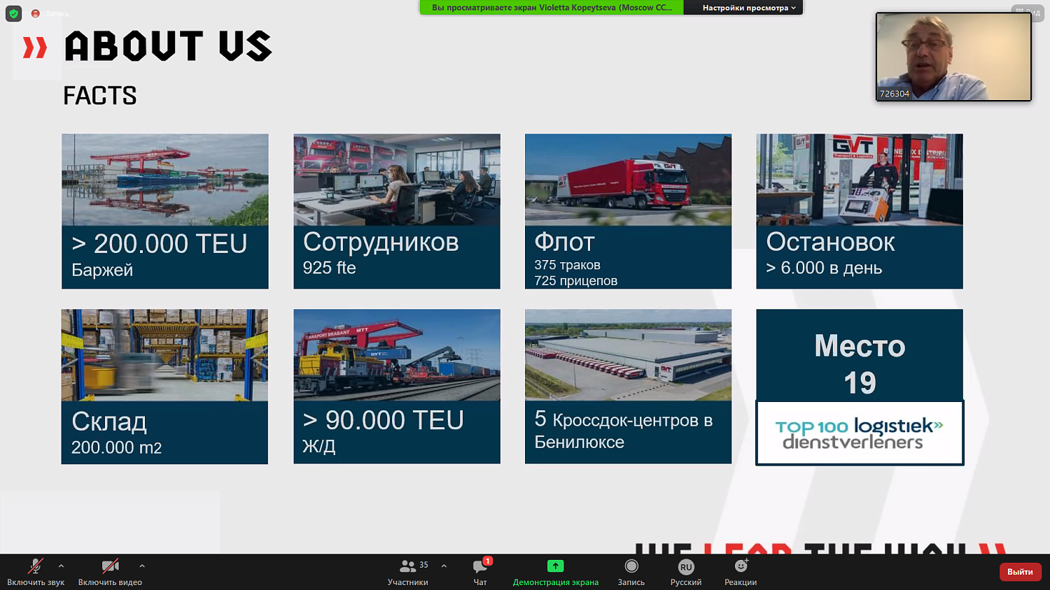Click the green encryption shield icon
The width and height of the screenshot is (1050, 590).
(x=13, y=13)
